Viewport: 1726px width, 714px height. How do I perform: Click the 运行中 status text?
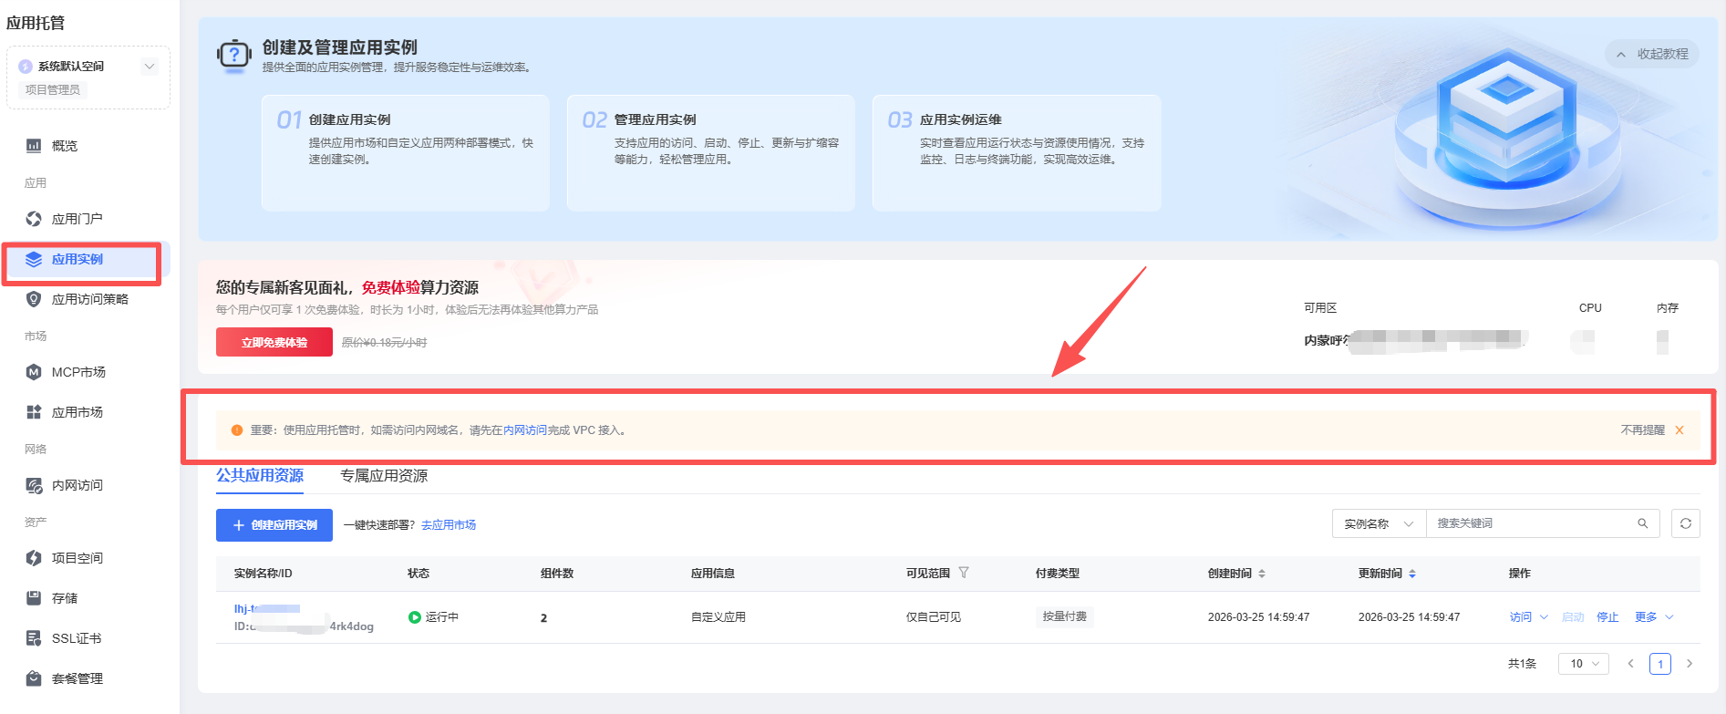point(442,617)
